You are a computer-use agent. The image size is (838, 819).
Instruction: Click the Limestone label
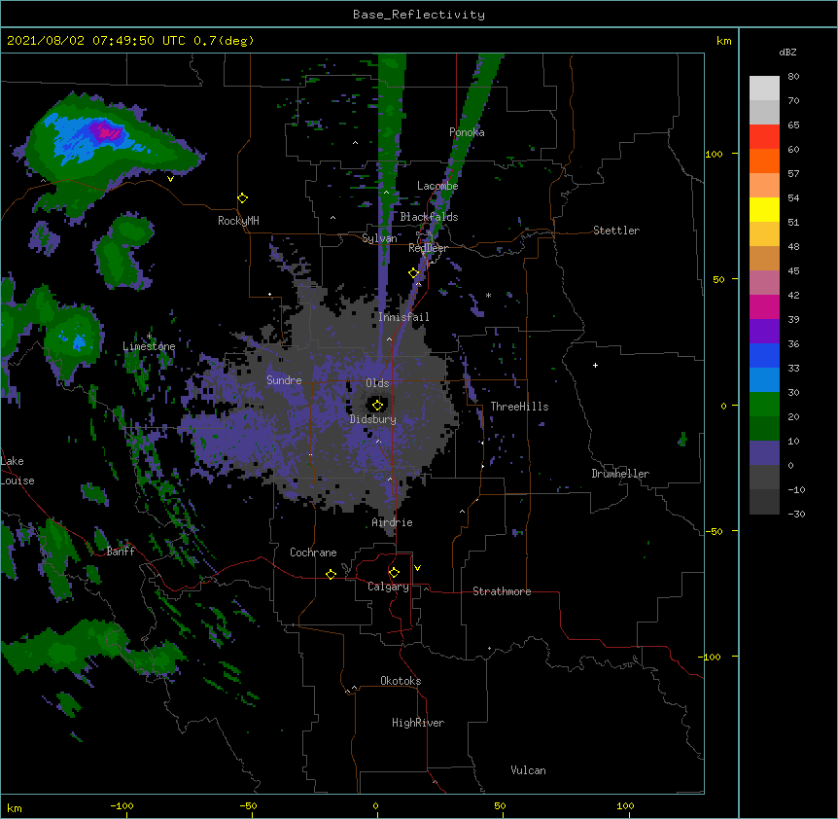[x=149, y=346]
